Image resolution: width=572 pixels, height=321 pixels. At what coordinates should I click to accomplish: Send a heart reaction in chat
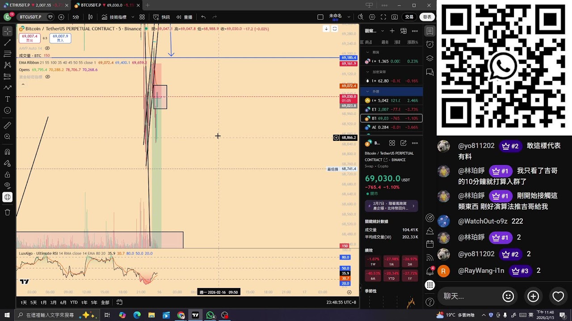click(558, 296)
